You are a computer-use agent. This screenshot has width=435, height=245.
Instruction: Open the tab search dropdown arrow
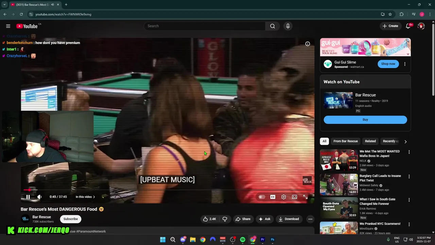[x=4, y=5]
